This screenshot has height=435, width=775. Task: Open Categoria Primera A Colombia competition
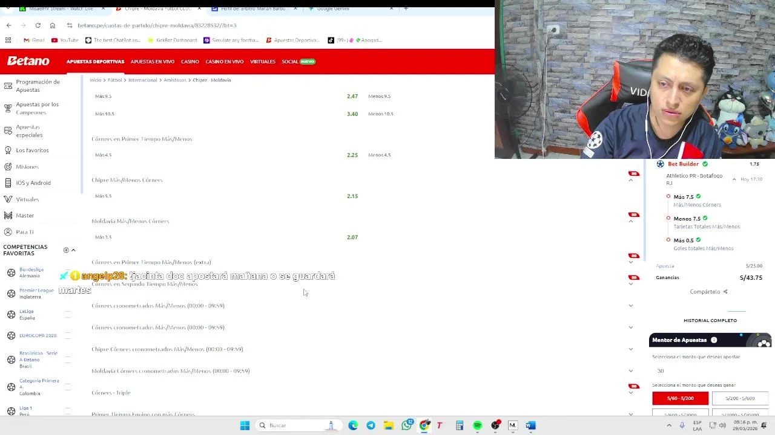click(x=39, y=387)
